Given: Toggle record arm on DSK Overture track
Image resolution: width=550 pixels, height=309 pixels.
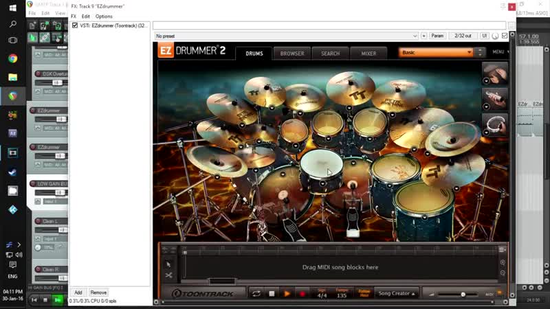Looking at the screenshot, I should click(38, 73).
